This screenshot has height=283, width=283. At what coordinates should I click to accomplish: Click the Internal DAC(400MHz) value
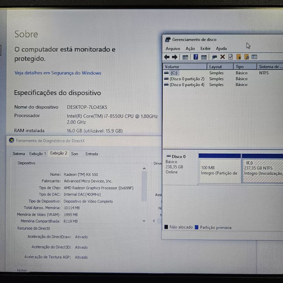click(x=82, y=194)
